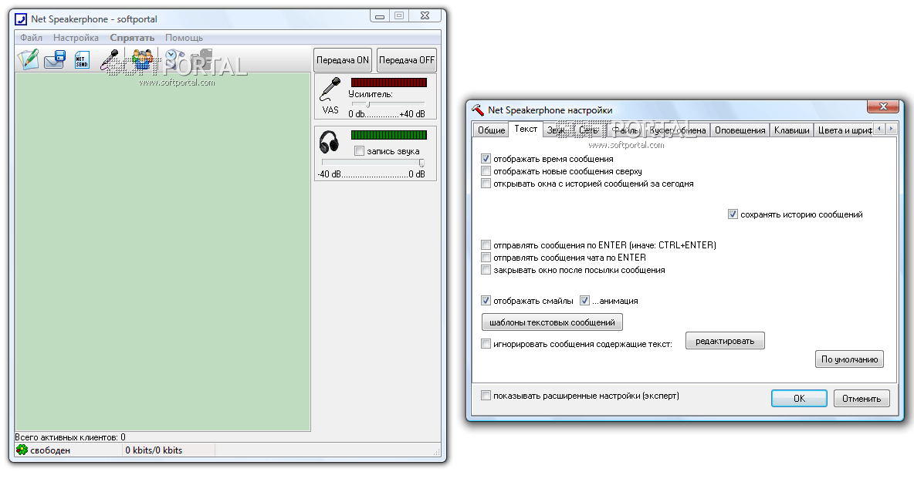Click the group of users toolbar icon
The image size is (914, 482).
pyautogui.click(x=143, y=59)
